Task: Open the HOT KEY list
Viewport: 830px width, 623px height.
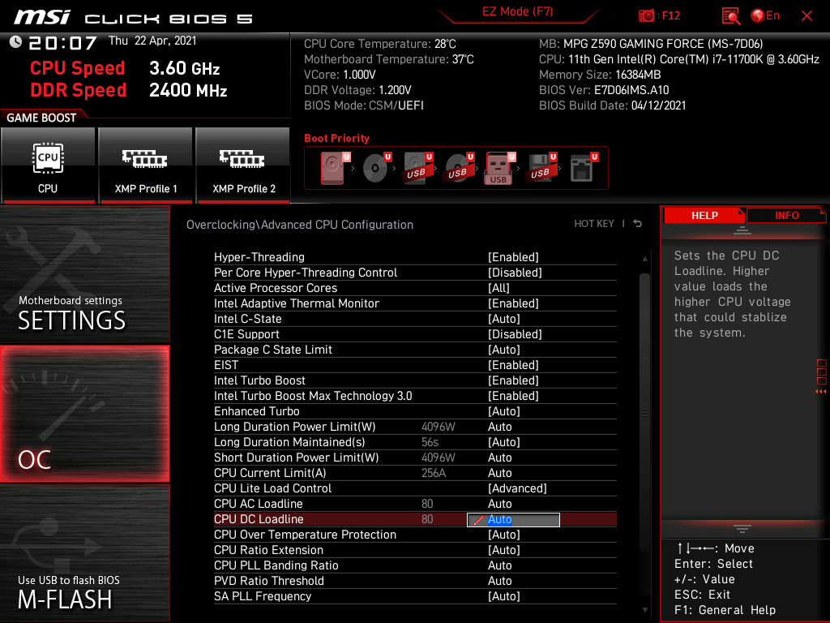Action: pyautogui.click(x=594, y=224)
